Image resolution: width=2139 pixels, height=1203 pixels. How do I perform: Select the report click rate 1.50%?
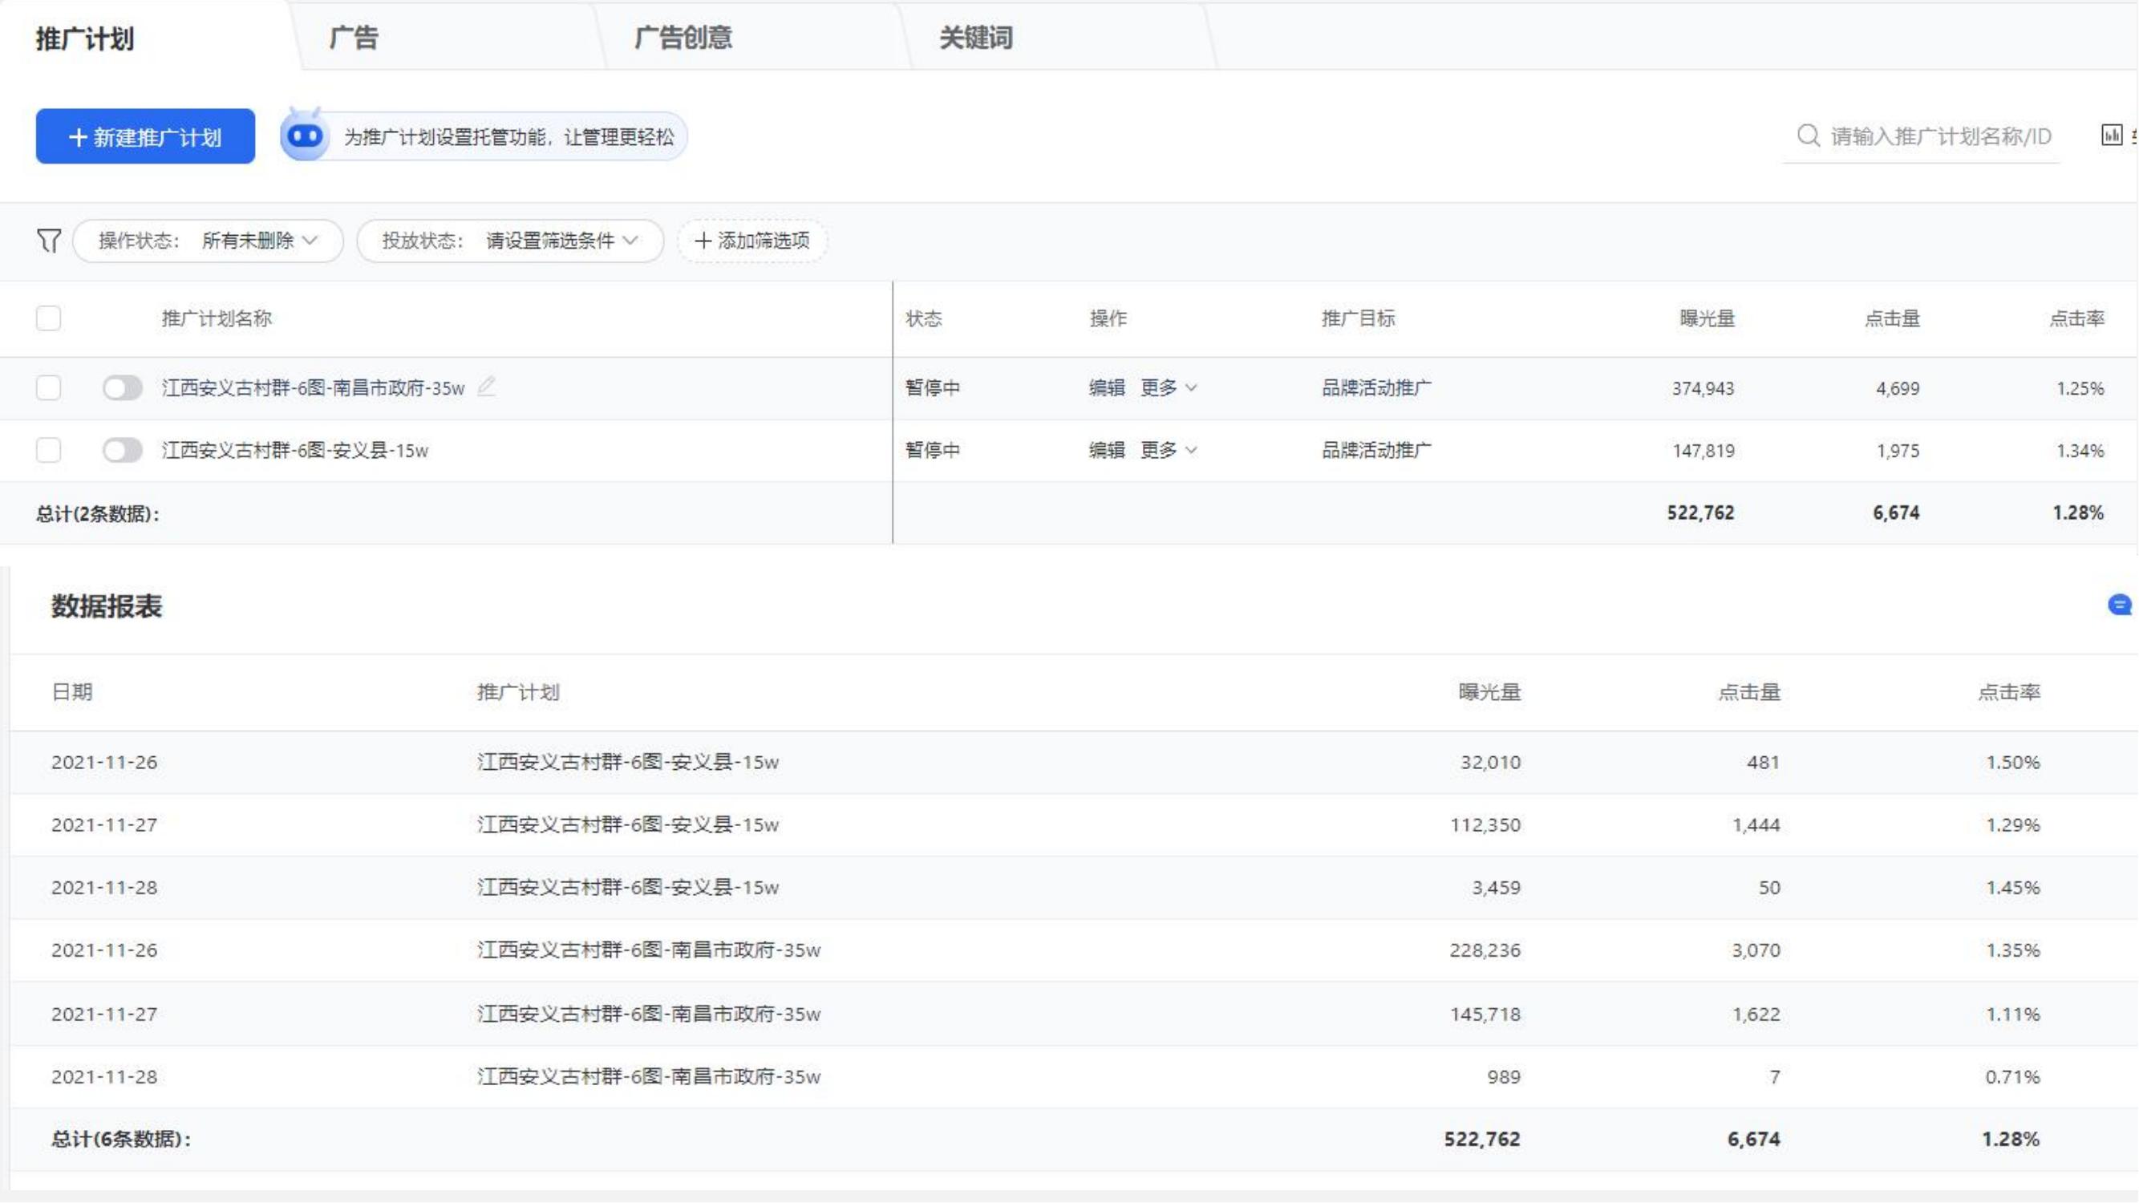tap(2013, 762)
